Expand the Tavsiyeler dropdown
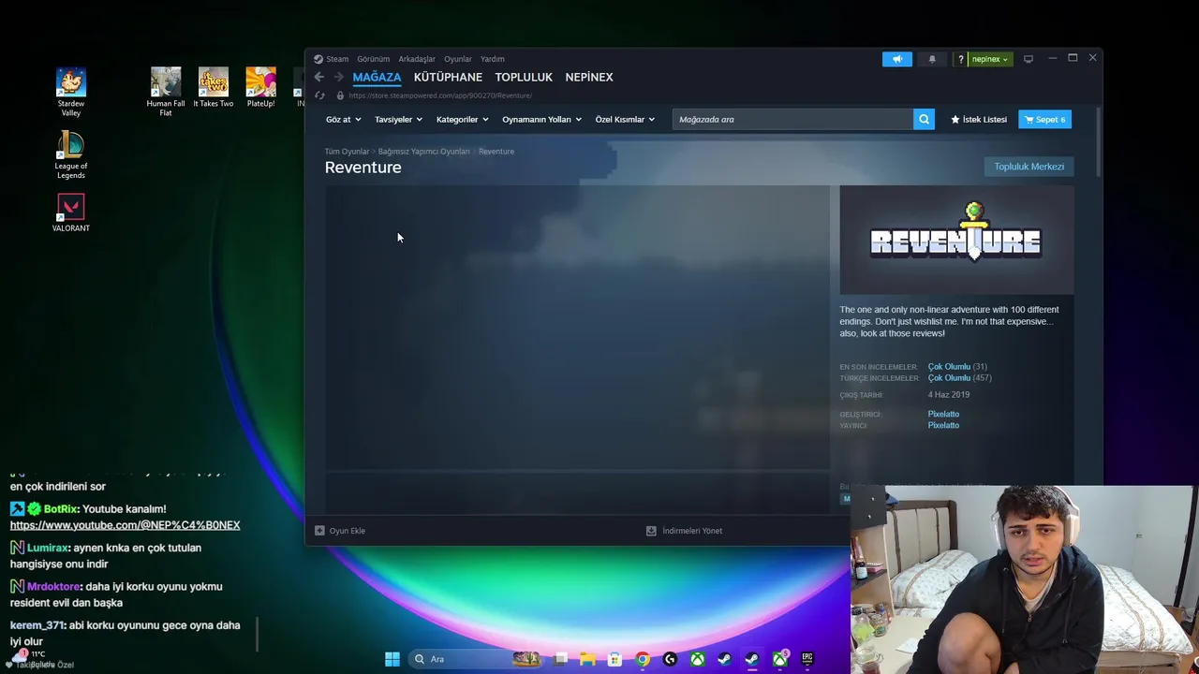Viewport: 1199px width, 674px height. coord(398,119)
